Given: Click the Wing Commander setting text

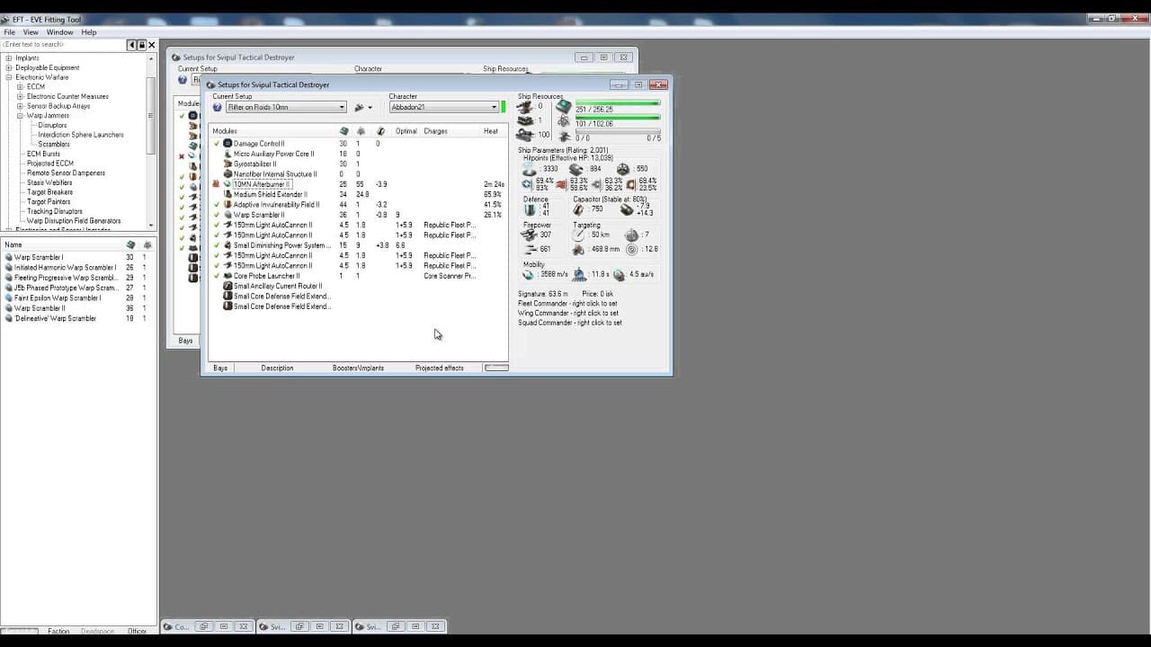Looking at the screenshot, I should pos(568,314).
